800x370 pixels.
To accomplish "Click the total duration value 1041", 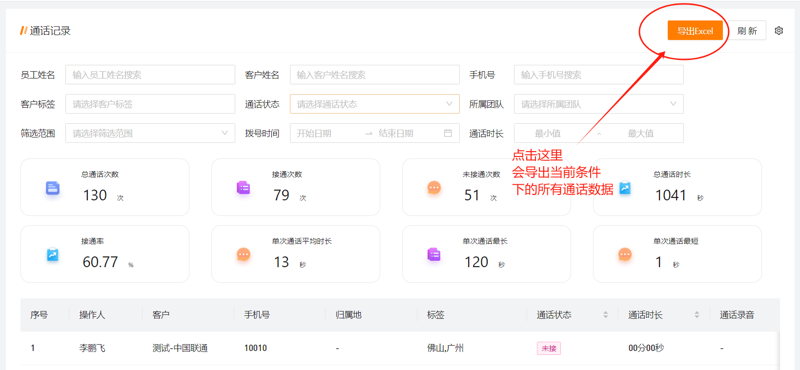I will pos(671,195).
